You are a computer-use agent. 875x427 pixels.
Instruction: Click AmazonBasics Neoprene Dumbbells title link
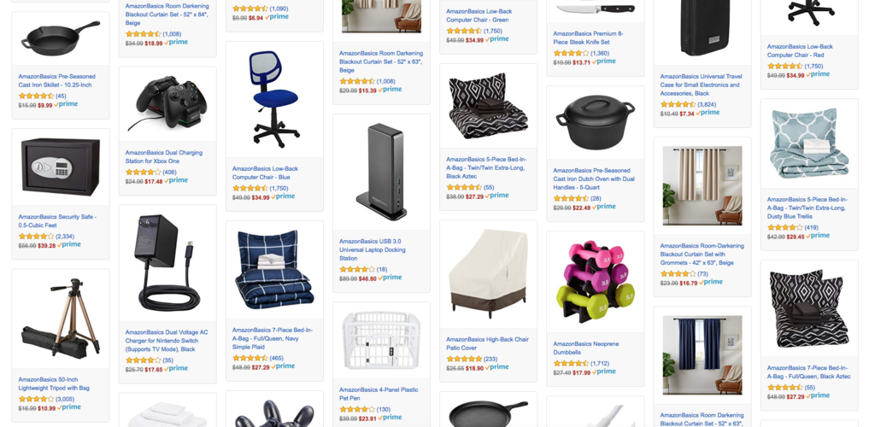pyautogui.click(x=586, y=348)
